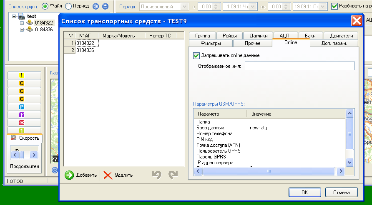372x205 pixels.
Task: Click scroll down arrow in GSM parameters list
Action: point(350,163)
